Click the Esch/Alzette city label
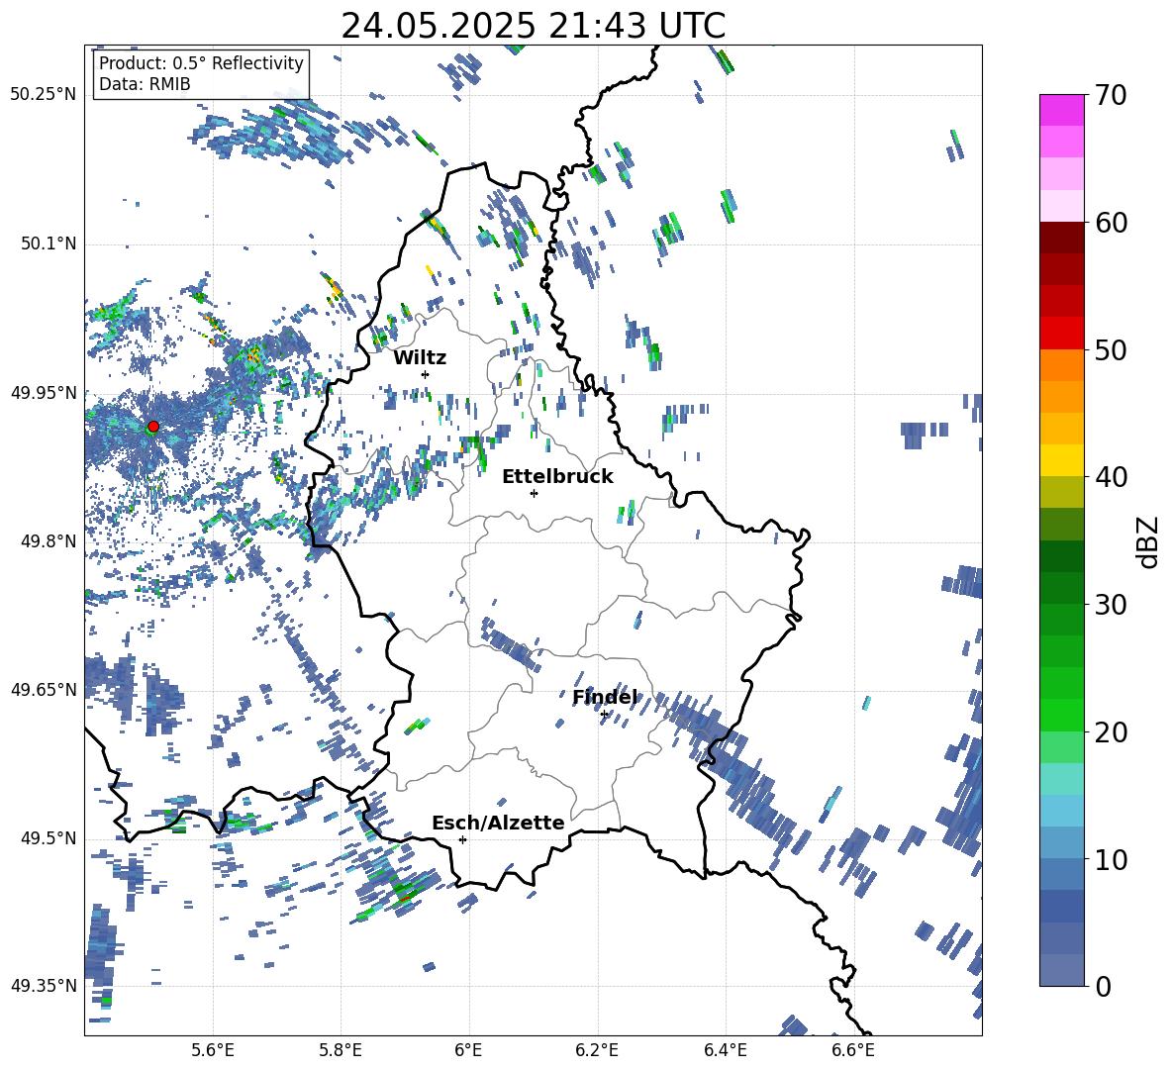This screenshot has height=1070, width=1172. click(498, 823)
